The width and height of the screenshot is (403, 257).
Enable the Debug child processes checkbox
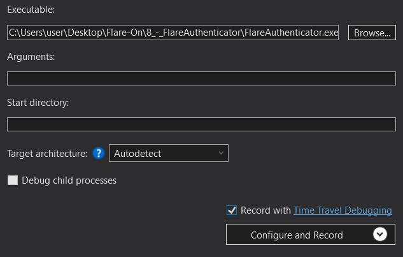coord(13,180)
